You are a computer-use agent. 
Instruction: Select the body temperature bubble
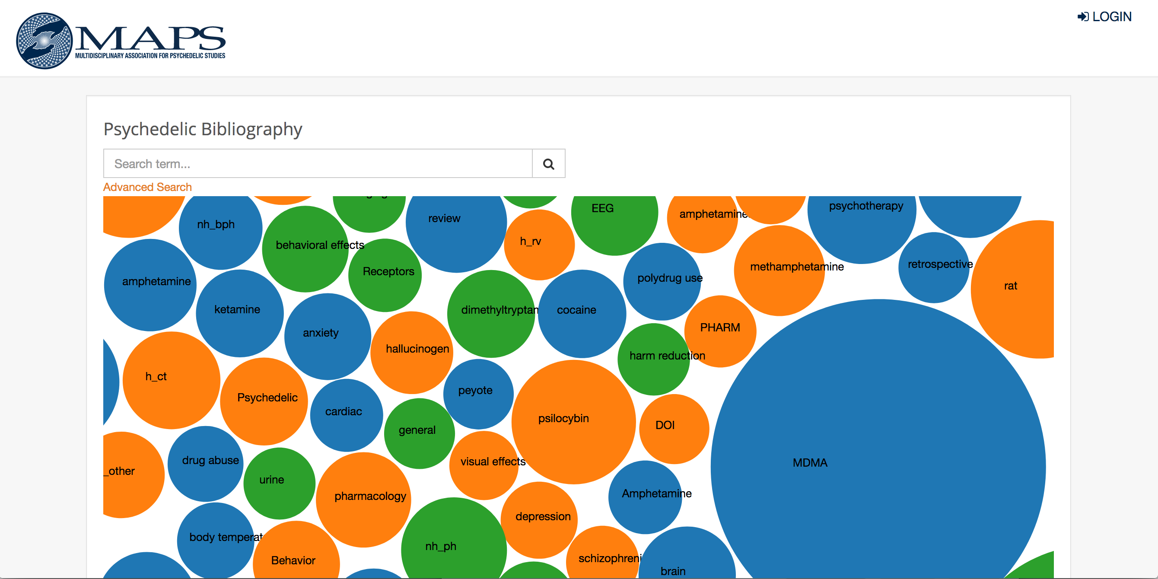(215, 541)
